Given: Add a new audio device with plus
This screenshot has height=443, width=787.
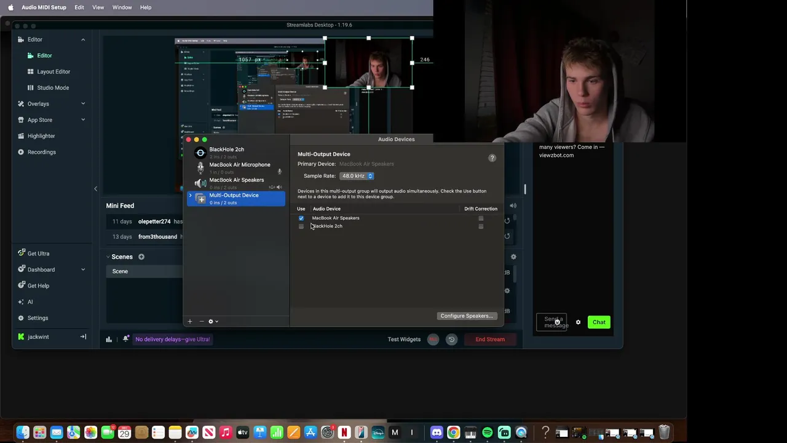Looking at the screenshot, I should pyautogui.click(x=189, y=321).
